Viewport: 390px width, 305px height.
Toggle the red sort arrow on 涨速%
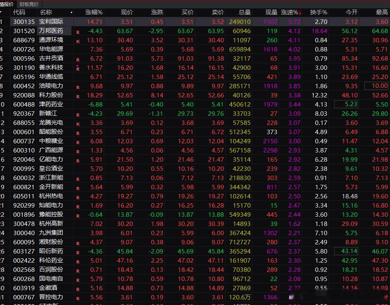click(300, 12)
